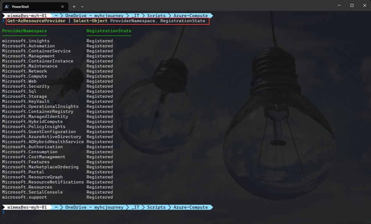Image resolution: width=371 pixels, height=224 pixels.
Task: Click the Scripts segment in bottom prompt
Action: point(156,207)
